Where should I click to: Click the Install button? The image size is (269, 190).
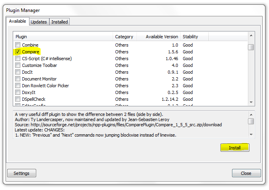(x=235, y=148)
